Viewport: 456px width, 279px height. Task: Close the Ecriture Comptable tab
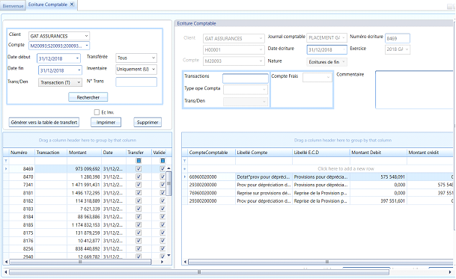pos(72,4)
